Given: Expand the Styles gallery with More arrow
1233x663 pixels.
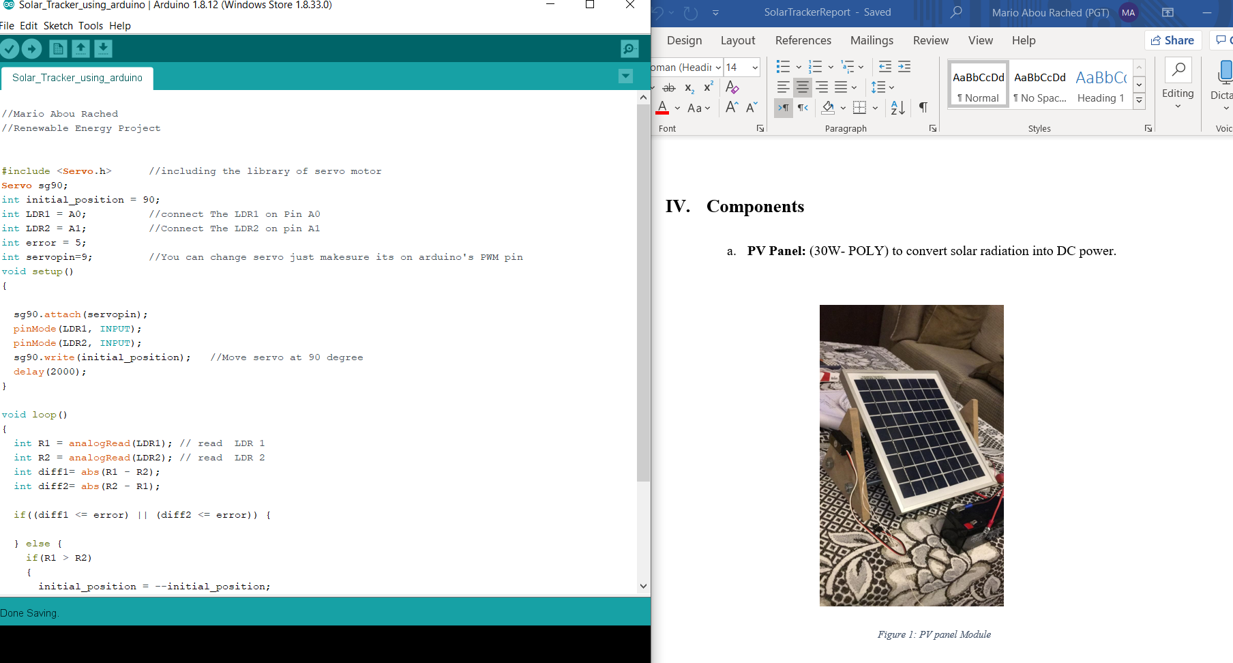Looking at the screenshot, I should click(1139, 101).
